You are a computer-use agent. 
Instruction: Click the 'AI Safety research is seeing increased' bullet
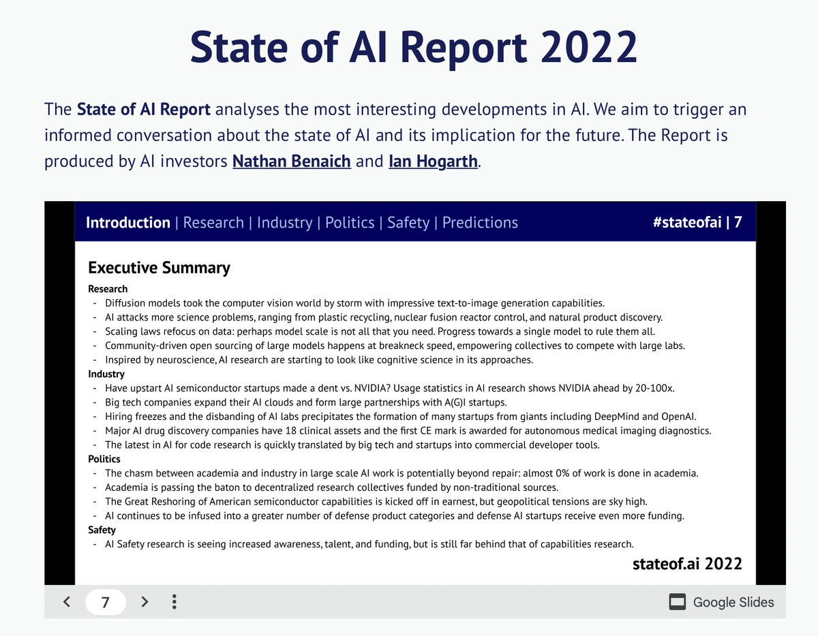pos(369,544)
